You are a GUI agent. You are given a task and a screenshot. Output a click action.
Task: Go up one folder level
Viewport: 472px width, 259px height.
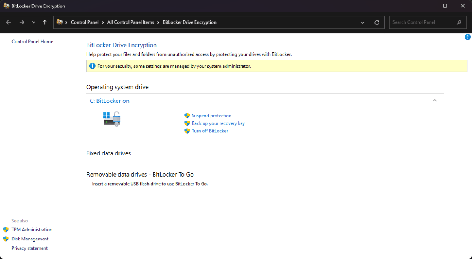(45, 22)
